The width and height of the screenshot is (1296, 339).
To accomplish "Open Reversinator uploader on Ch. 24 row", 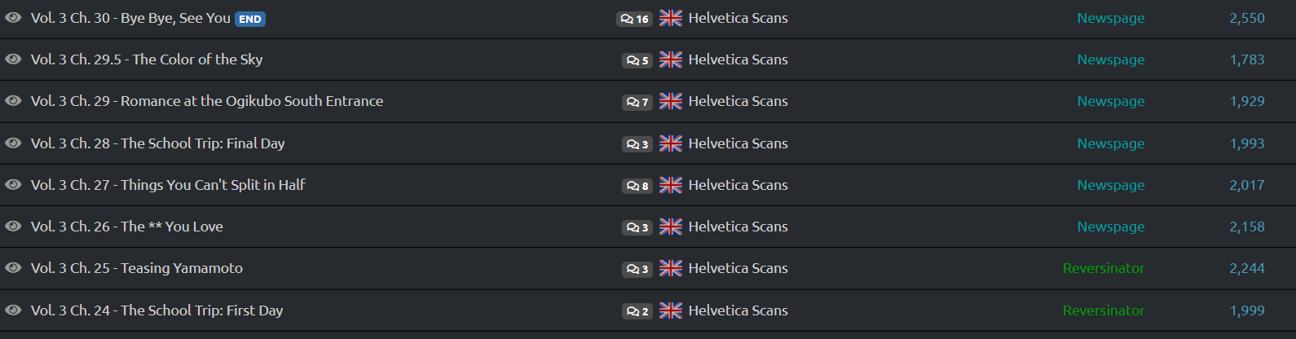I will point(1104,310).
